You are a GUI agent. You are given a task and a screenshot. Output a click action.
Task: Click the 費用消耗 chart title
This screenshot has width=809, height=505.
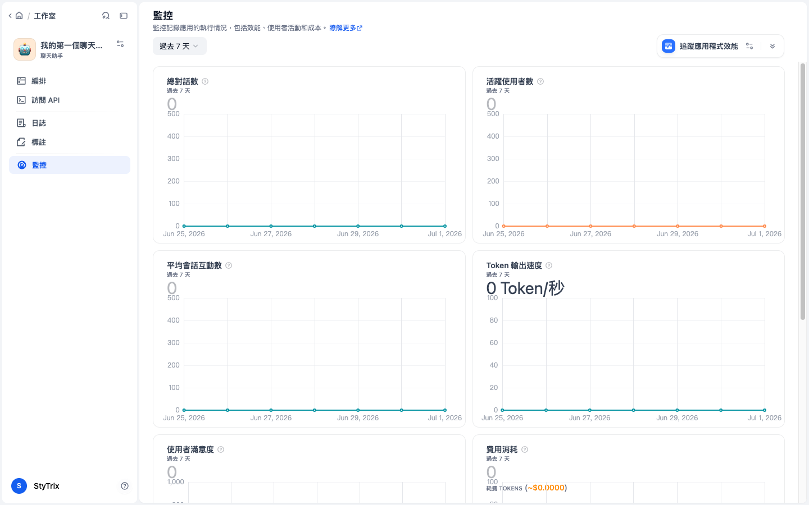tap(502, 449)
